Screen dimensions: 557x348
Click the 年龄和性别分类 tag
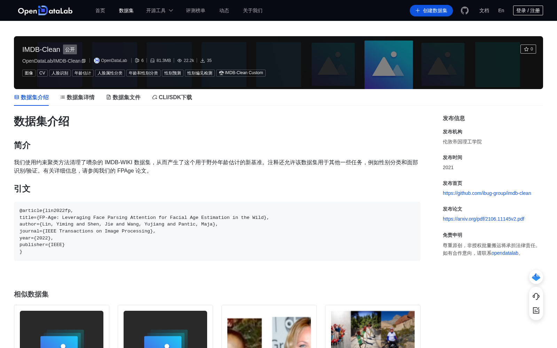[x=143, y=73]
